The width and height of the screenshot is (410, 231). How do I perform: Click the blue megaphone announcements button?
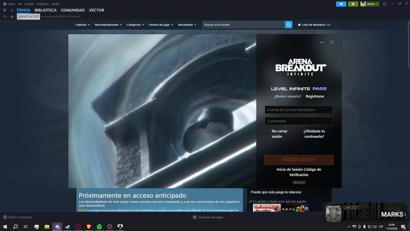tap(341, 4)
